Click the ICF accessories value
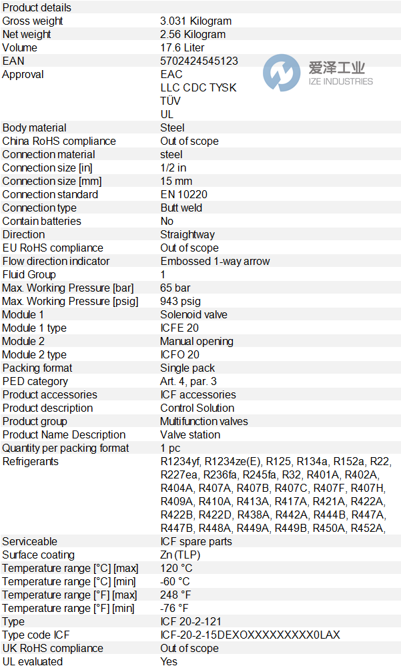 (197, 394)
